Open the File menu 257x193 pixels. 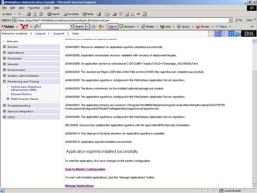pos(4,8)
